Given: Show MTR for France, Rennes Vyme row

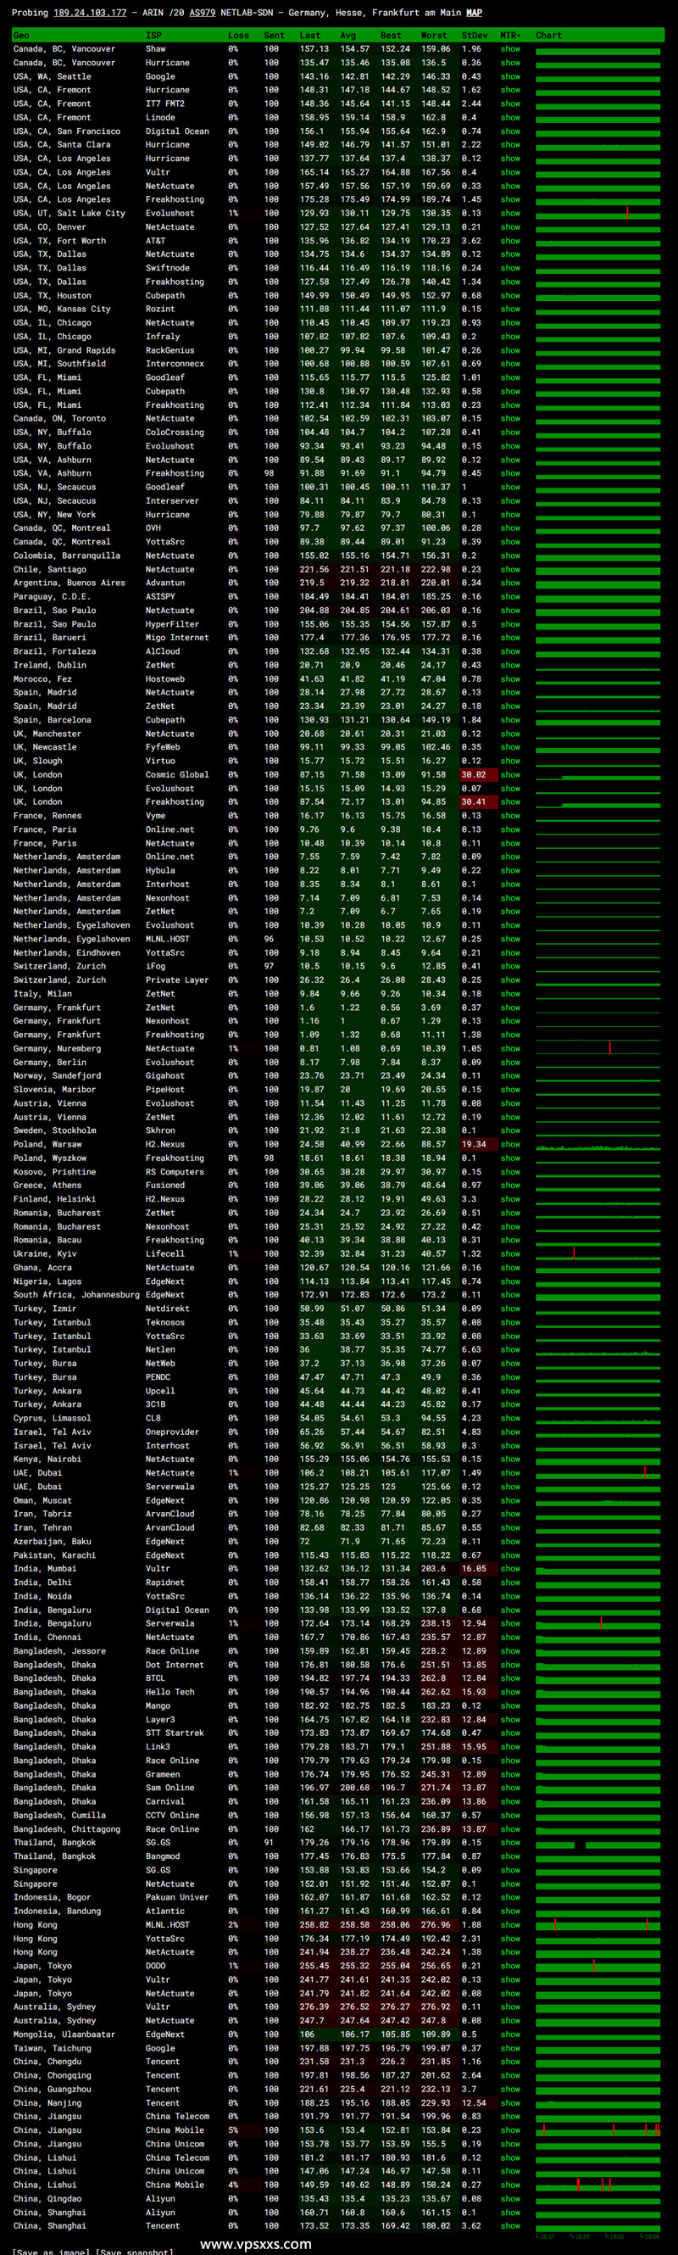Looking at the screenshot, I should tap(510, 816).
